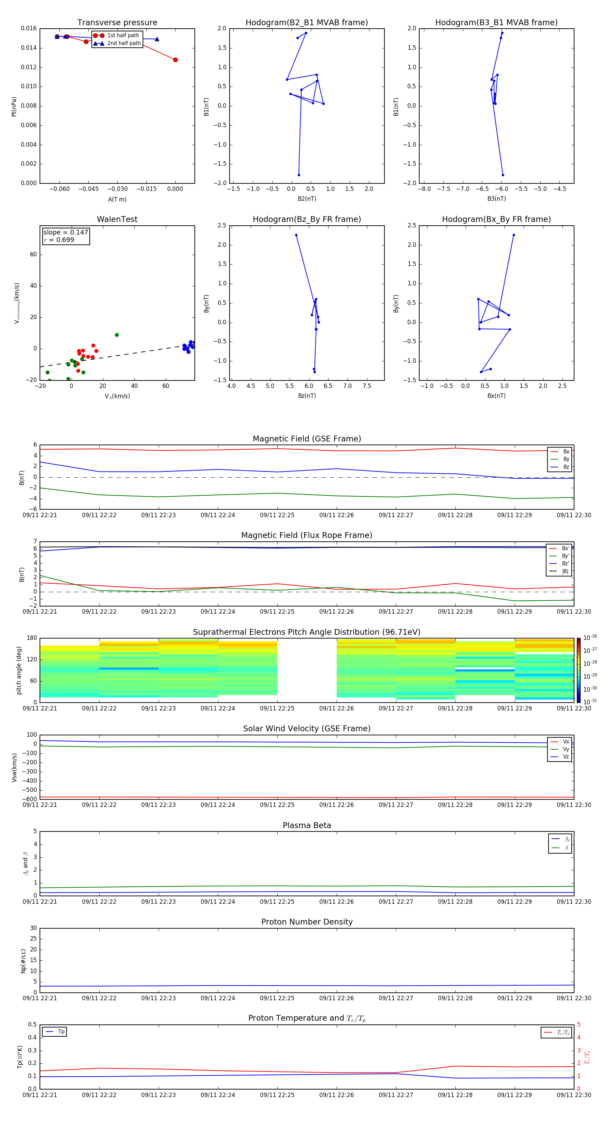
Task: Click the rightmost blue triangle in Transverse pressure
Action: pyautogui.click(x=157, y=39)
